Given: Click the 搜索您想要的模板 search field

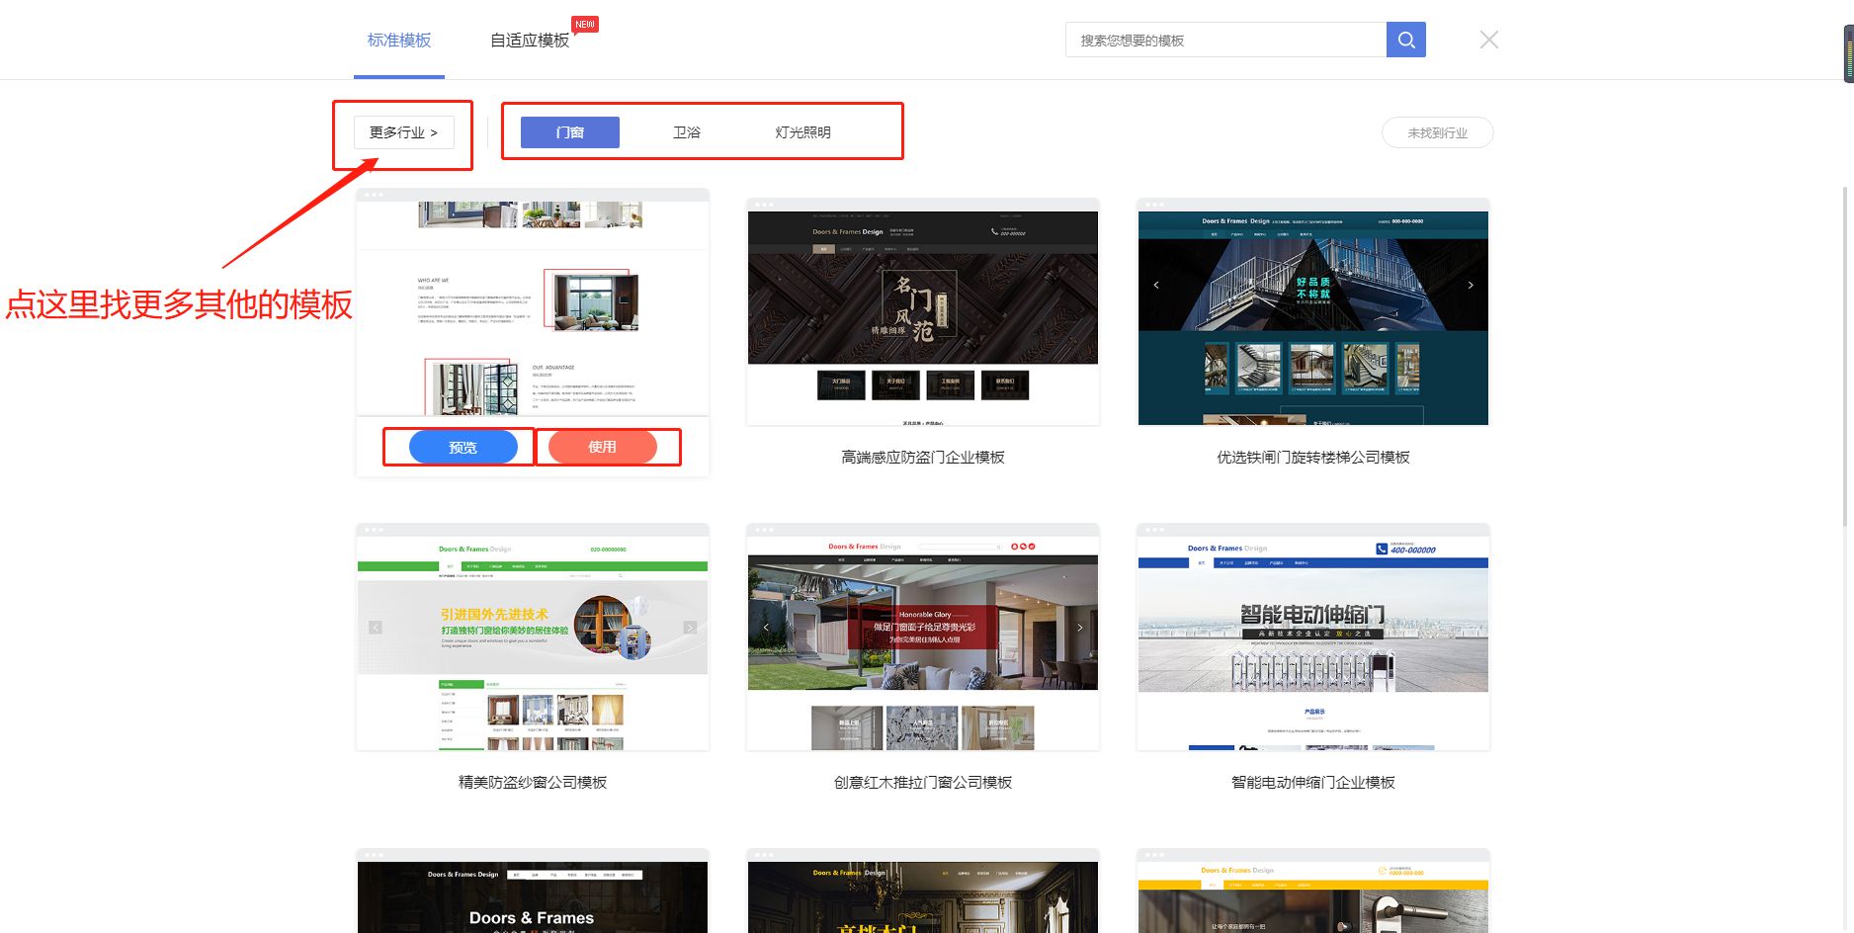Looking at the screenshot, I should pyautogui.click(x=1225, y=40).
